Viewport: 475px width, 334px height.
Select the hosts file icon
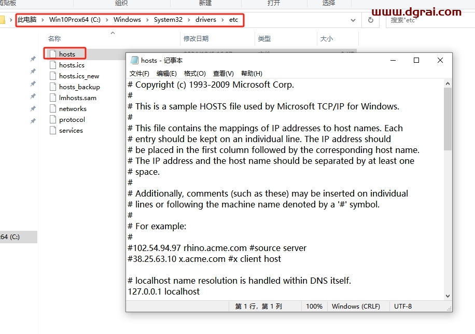53,54
